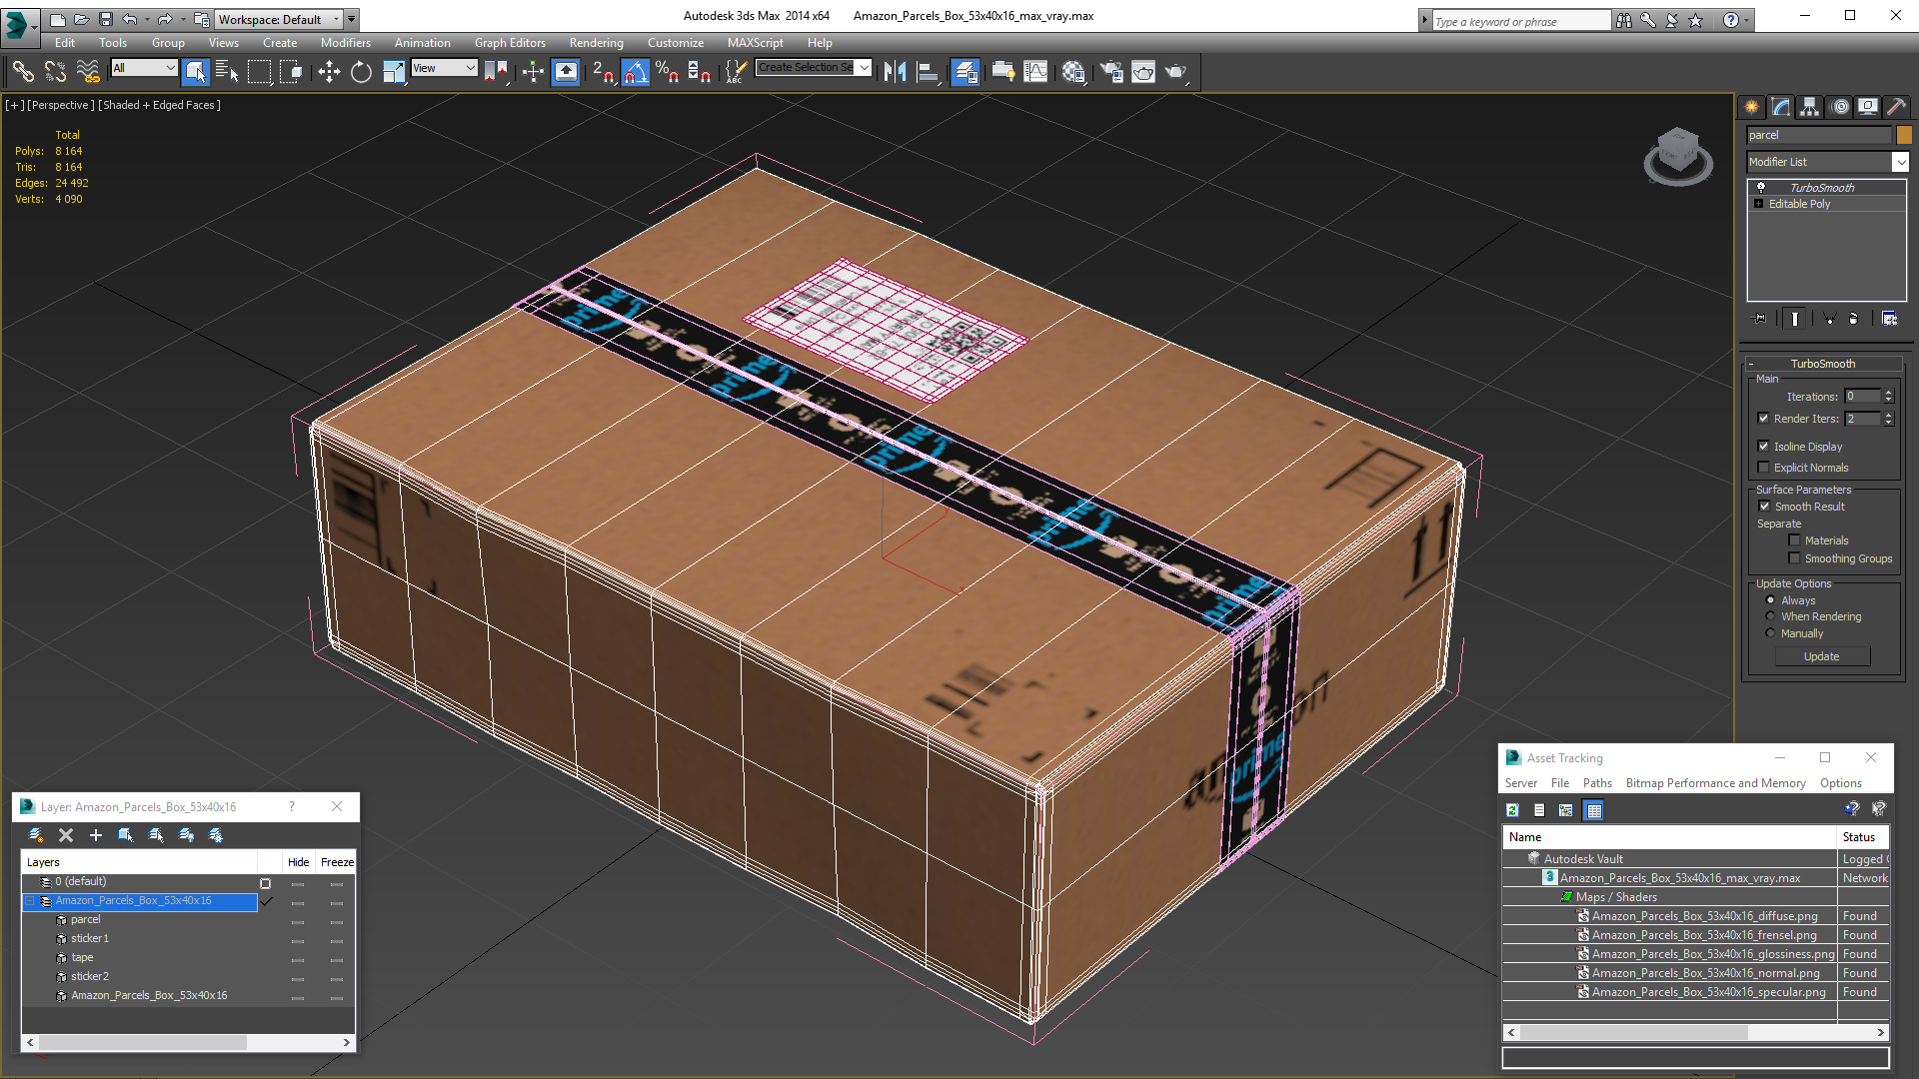The height and width of the screenshot is (1079, 1919).
Task: Open the Modifiers menu
Action: [x=346, y=43]
